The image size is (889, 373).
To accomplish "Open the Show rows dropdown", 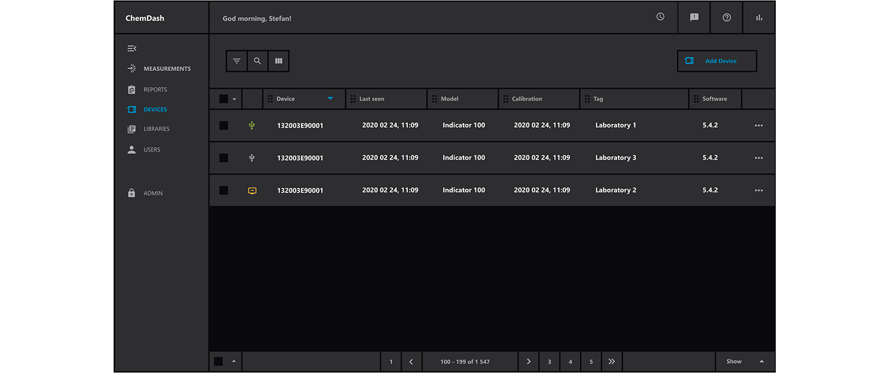I will click(745, 362).
